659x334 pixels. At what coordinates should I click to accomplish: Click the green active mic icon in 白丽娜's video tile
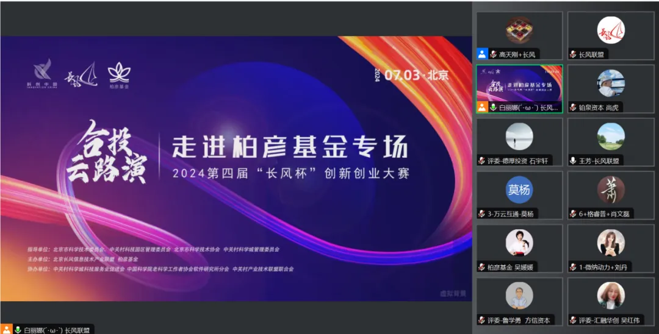[x=493, y=107]
